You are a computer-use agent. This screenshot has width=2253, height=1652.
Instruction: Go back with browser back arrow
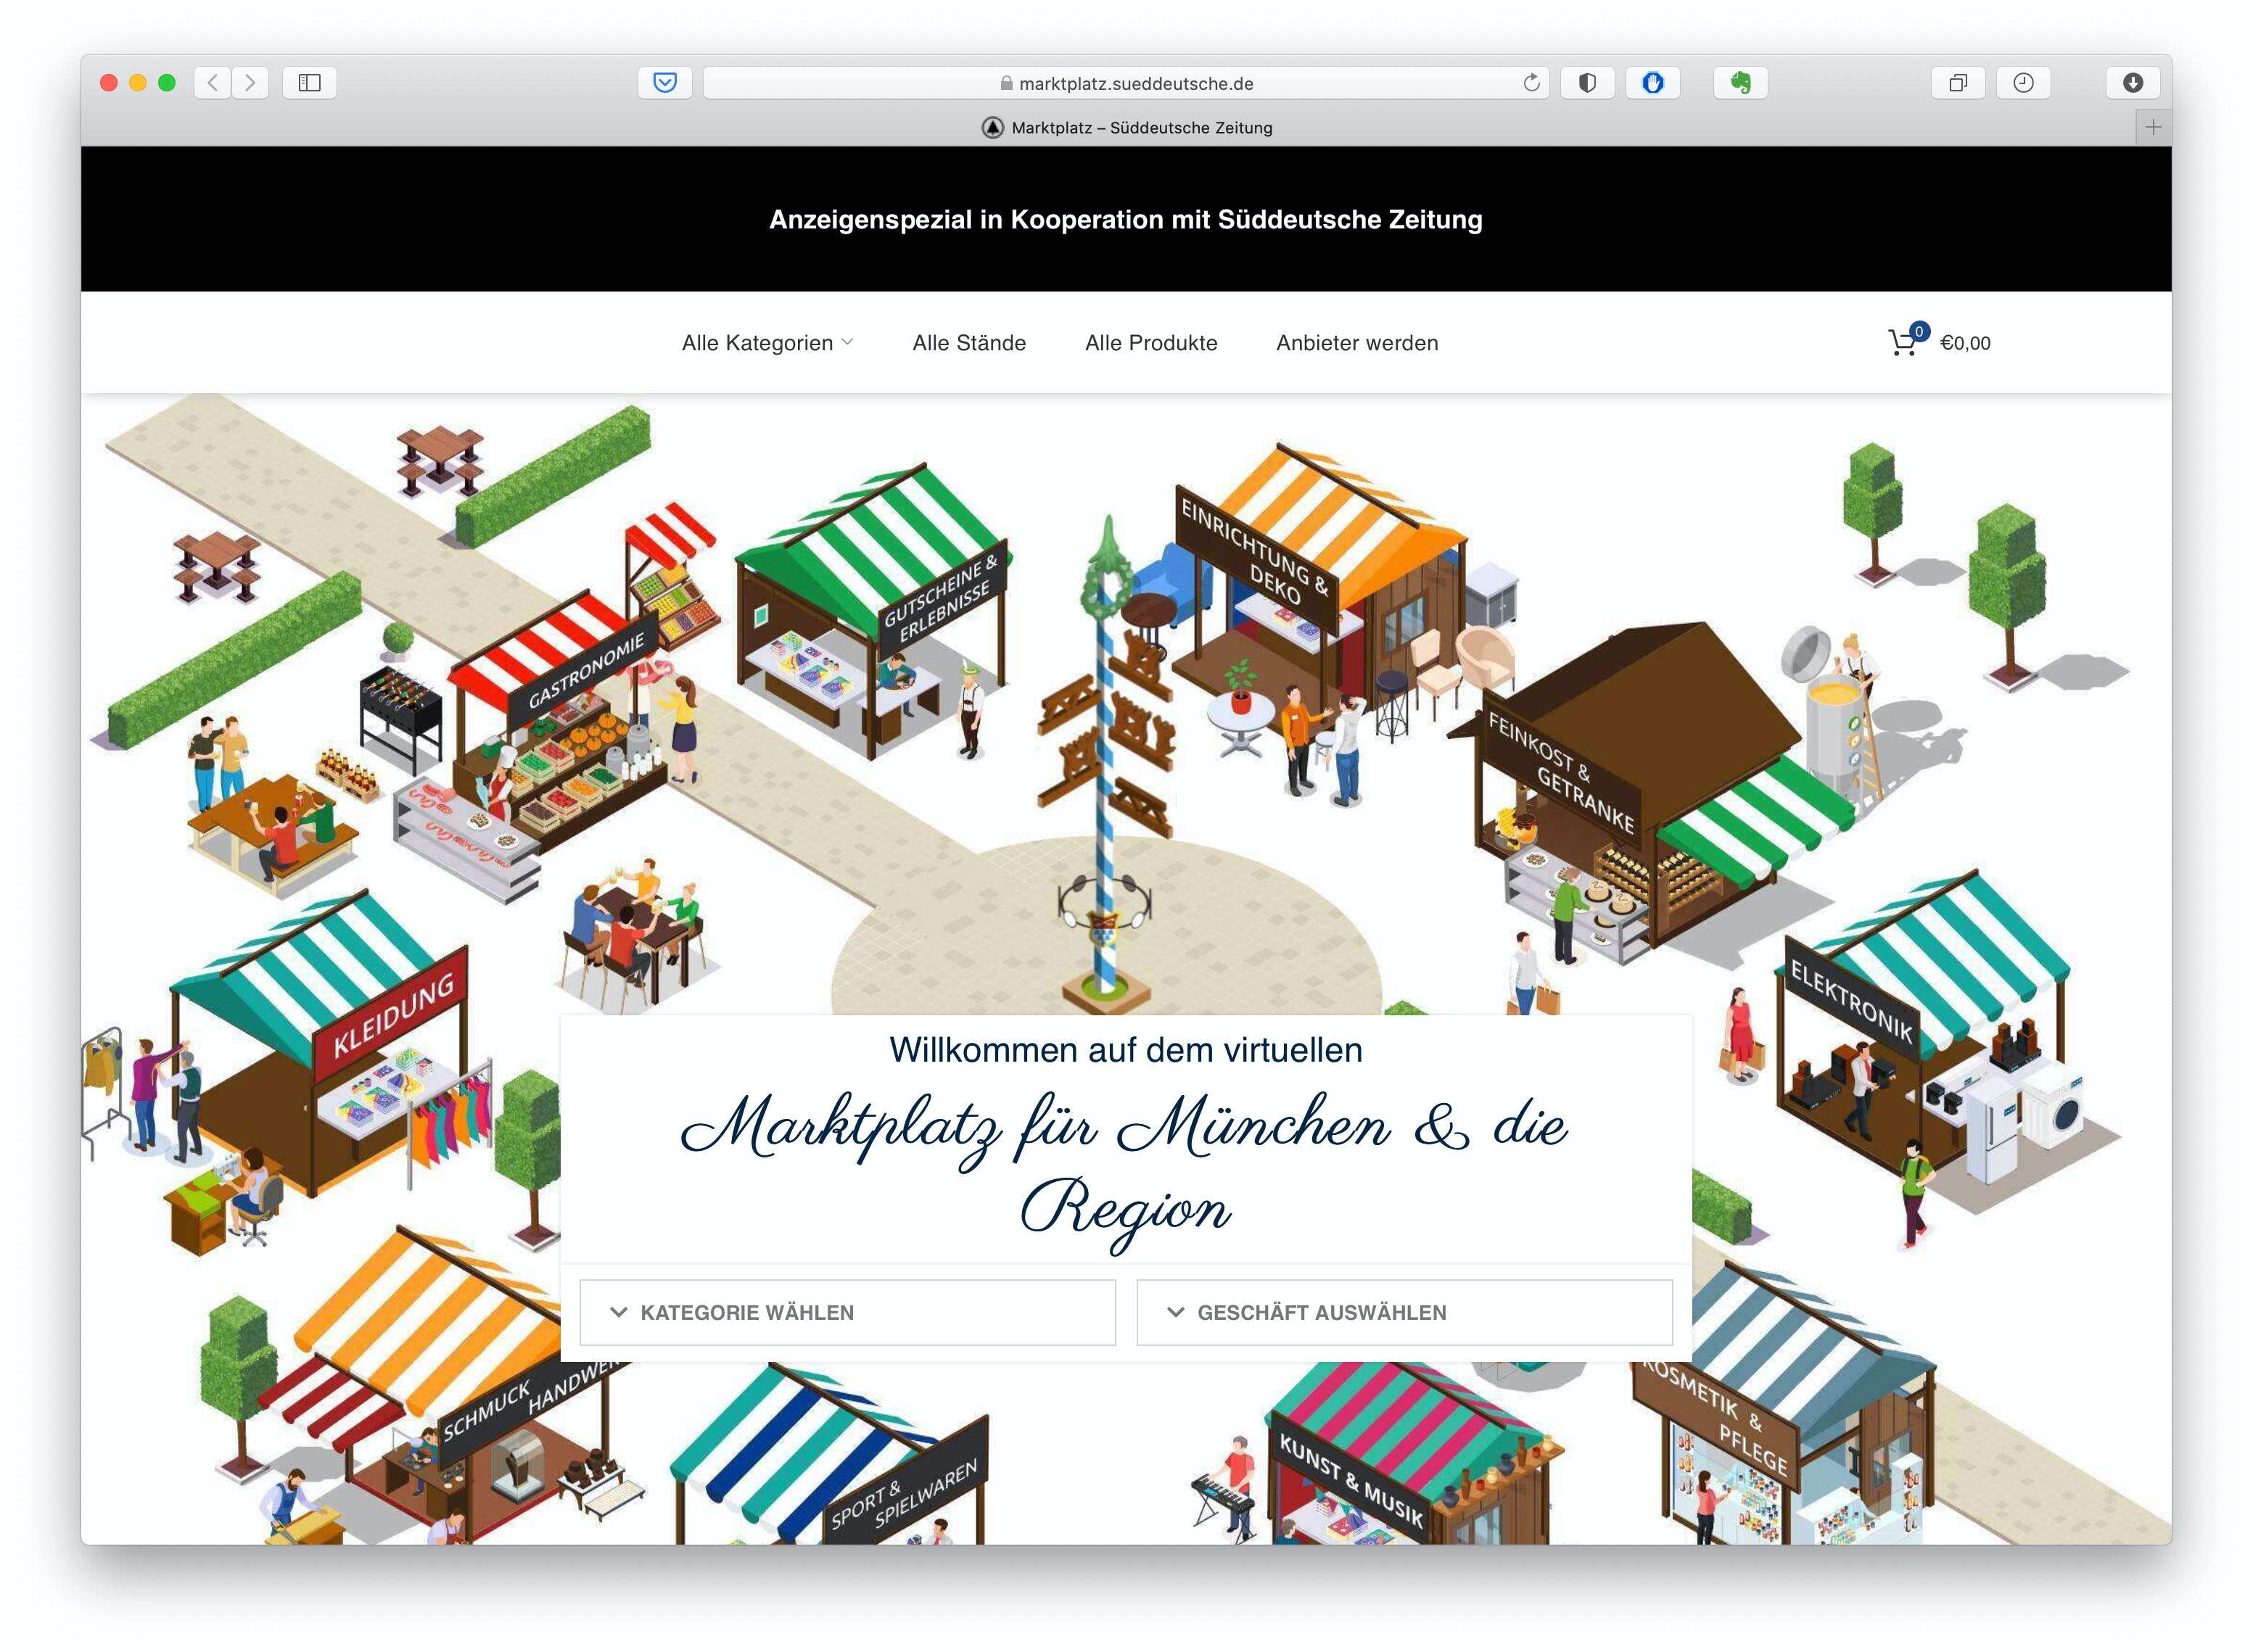[x=212, y=83]
